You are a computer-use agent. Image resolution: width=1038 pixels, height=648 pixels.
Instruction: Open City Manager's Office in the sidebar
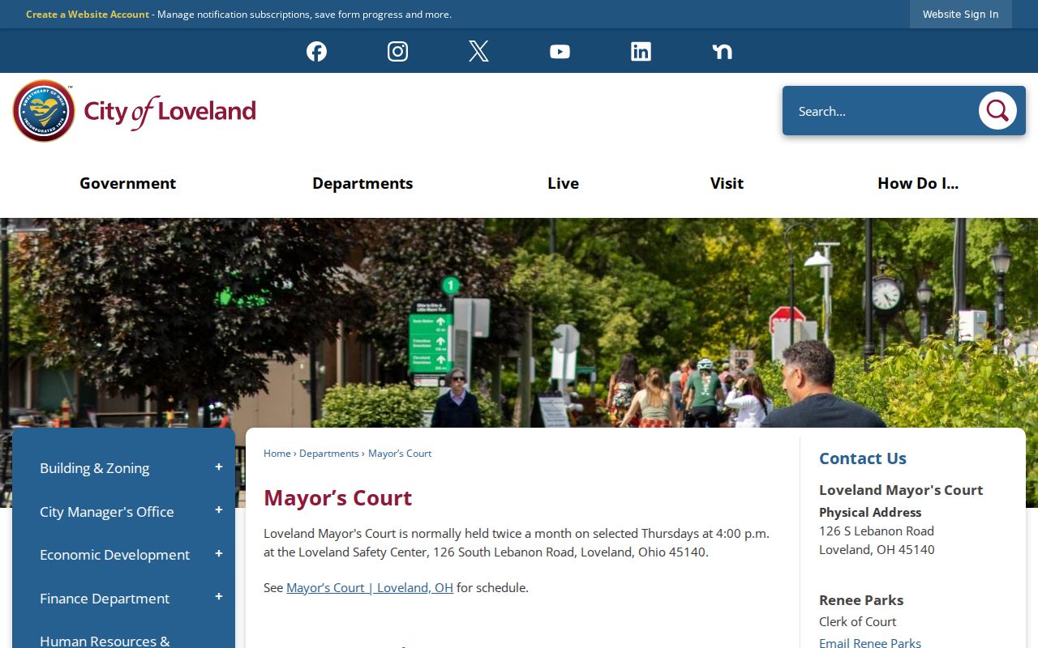click(107, 512)
